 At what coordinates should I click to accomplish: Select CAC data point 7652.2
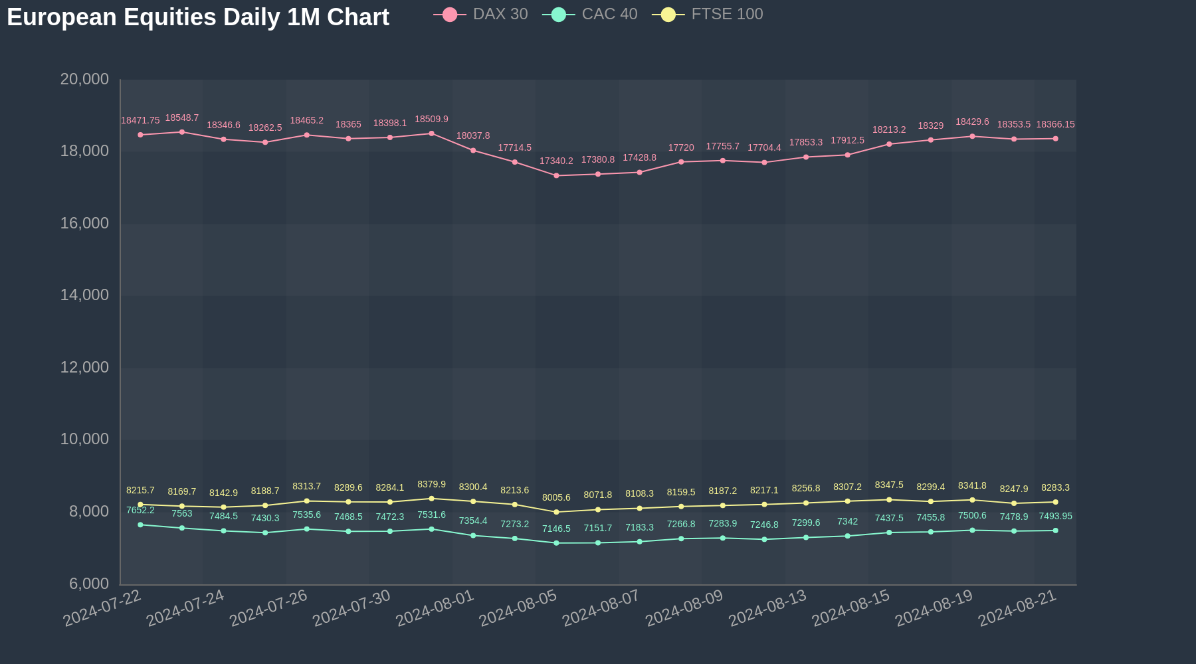[140, 525]
